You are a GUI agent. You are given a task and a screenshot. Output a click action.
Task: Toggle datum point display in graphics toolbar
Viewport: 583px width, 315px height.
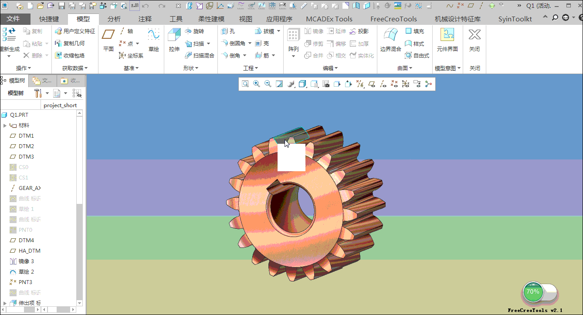[394, 84]
